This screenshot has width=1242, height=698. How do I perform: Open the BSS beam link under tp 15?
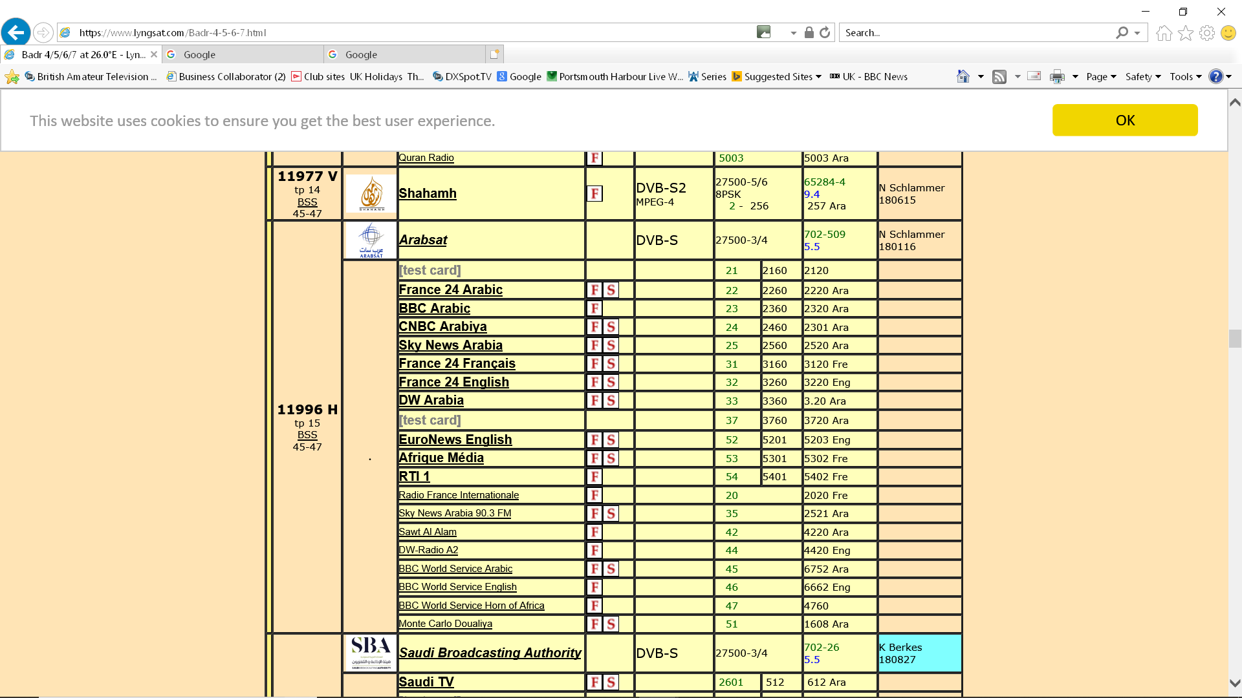307,435
